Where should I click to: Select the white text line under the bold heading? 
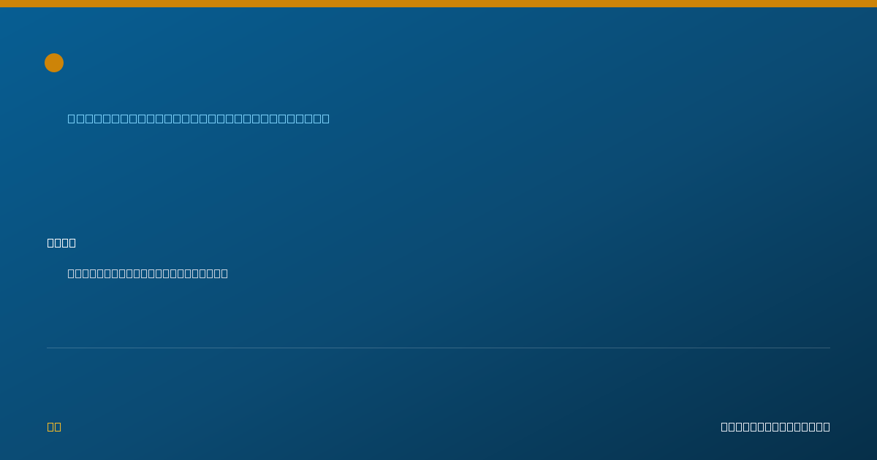click(x=148, y=273)
